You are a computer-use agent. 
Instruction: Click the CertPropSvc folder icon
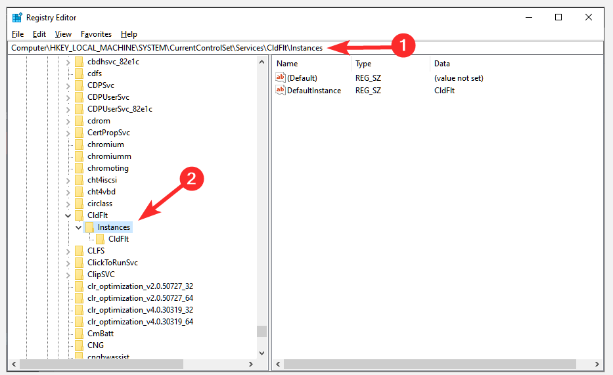pos(79,133)
